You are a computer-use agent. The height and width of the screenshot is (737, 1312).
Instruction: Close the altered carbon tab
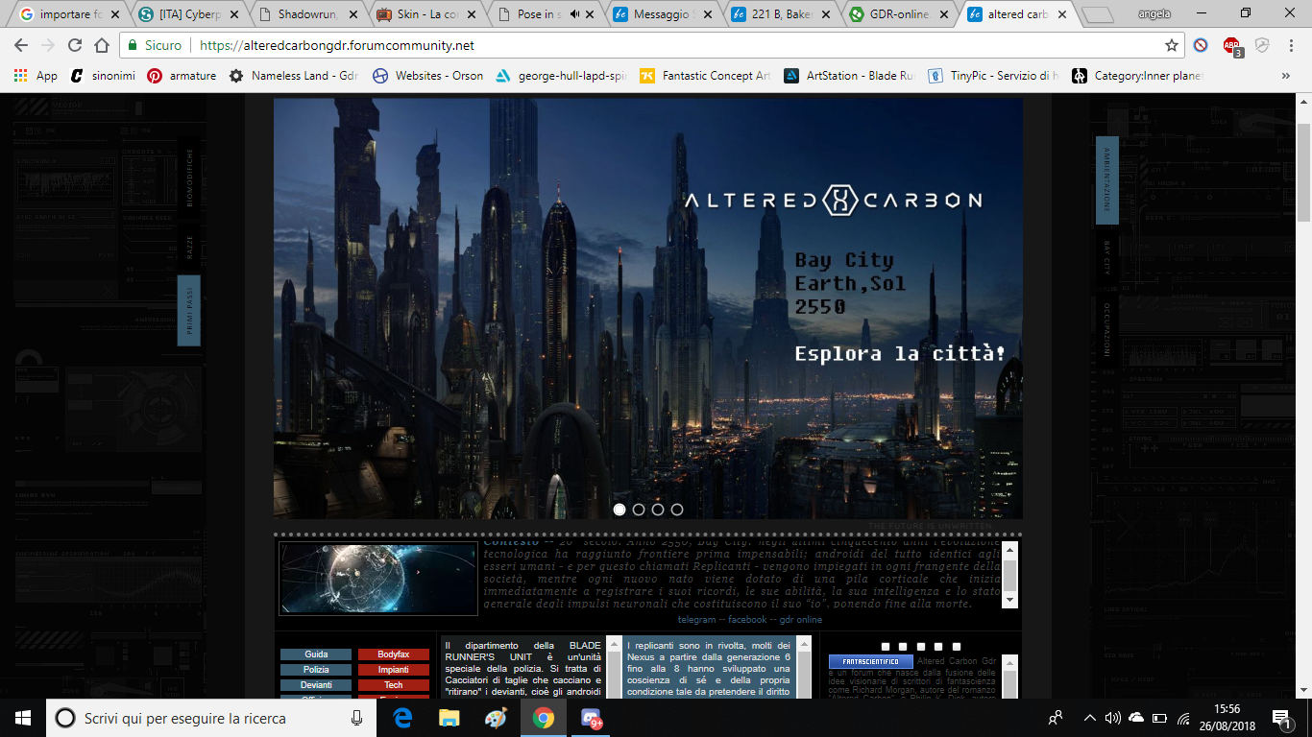1062,14
